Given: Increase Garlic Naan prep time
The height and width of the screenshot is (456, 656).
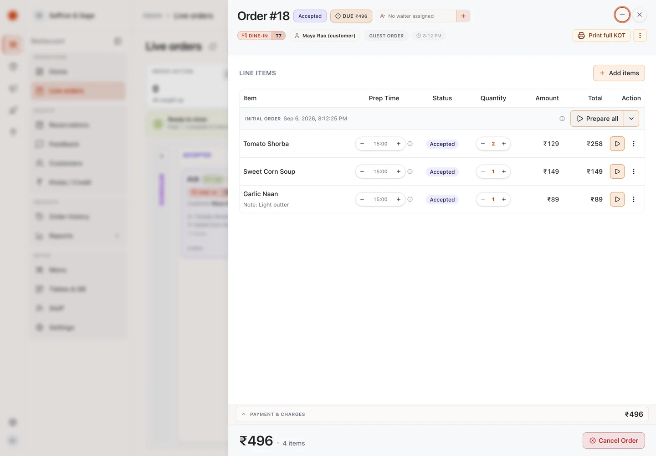Looking at the screenshot, I should pyautogui.click(x=399, y=199).
